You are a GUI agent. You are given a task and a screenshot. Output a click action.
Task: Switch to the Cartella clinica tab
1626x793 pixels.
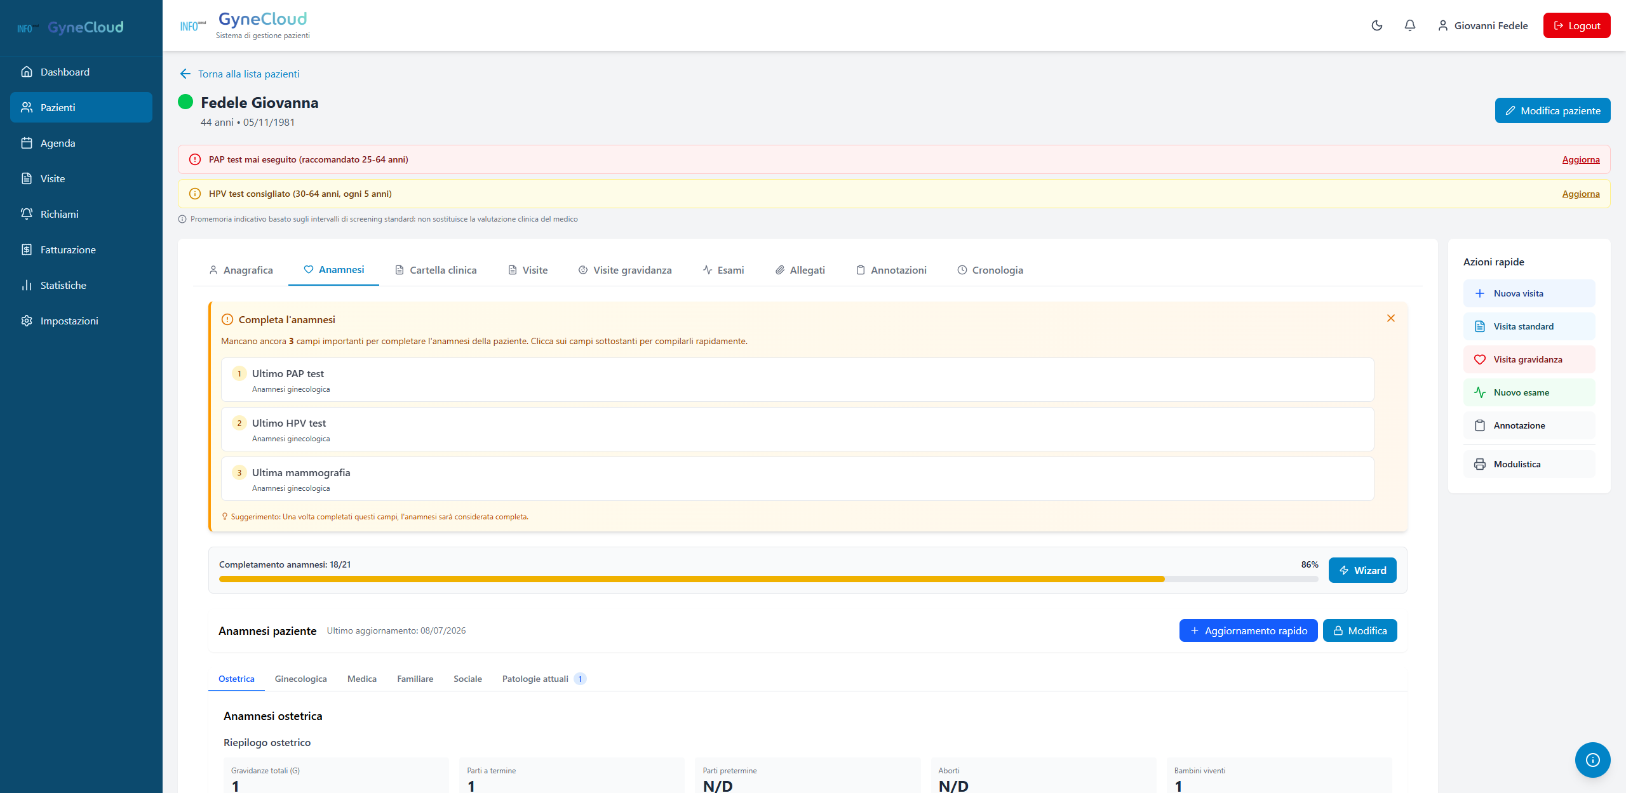[x=436, y=270]
